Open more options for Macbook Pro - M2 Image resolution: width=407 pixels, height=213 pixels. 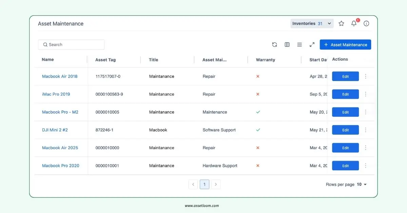[366, 112]
